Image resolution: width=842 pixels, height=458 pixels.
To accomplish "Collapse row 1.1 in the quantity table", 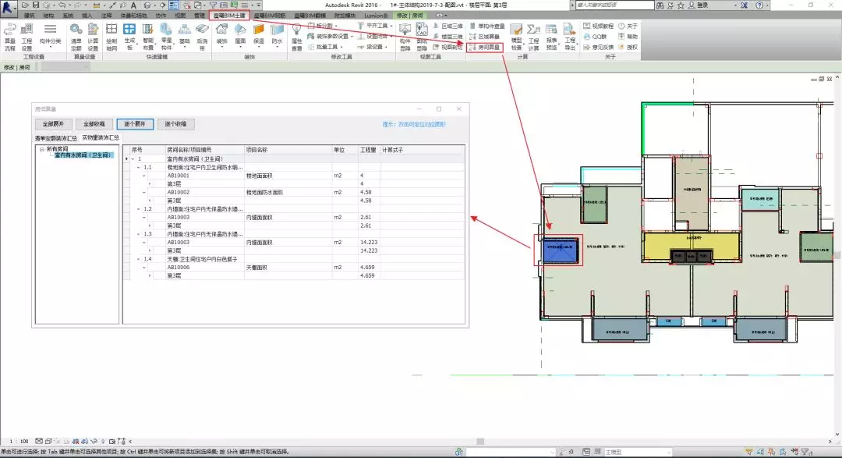I will click(x=139, y=168).
